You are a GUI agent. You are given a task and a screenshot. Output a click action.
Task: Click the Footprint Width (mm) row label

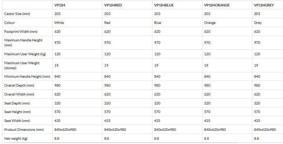pyautogui.click(x=21, y=31)
